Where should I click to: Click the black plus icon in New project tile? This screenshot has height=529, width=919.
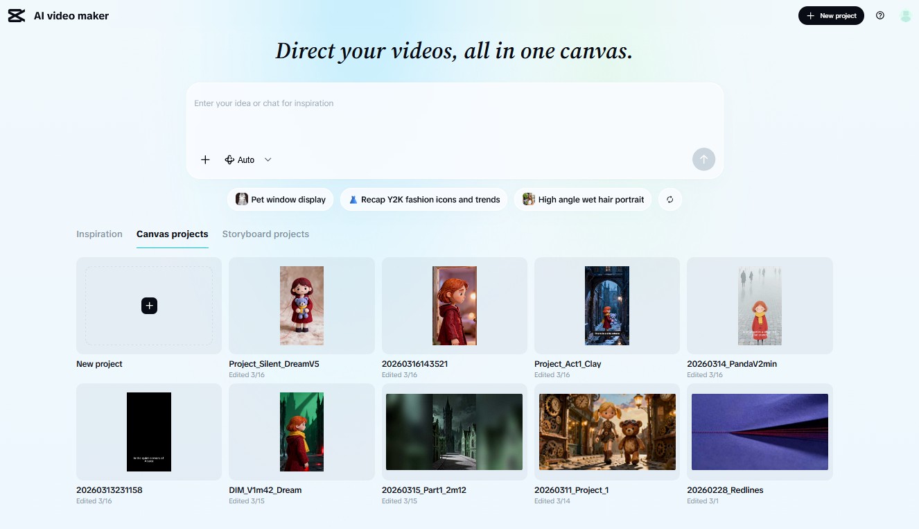(x=149, y=306)
